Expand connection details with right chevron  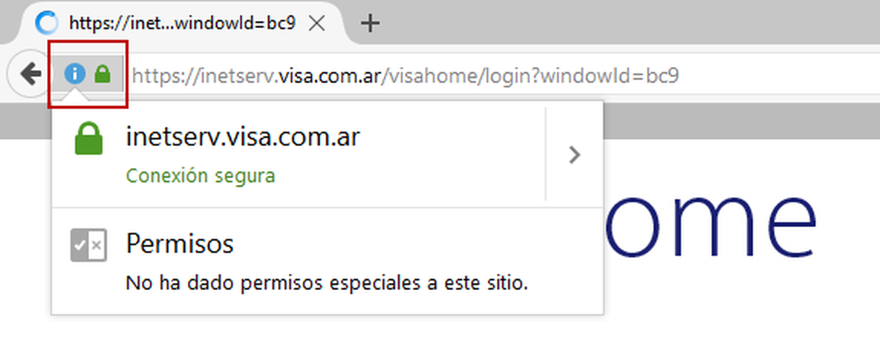pos(574,155)
